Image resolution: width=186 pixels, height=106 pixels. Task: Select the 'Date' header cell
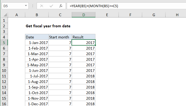click(37, 37)
